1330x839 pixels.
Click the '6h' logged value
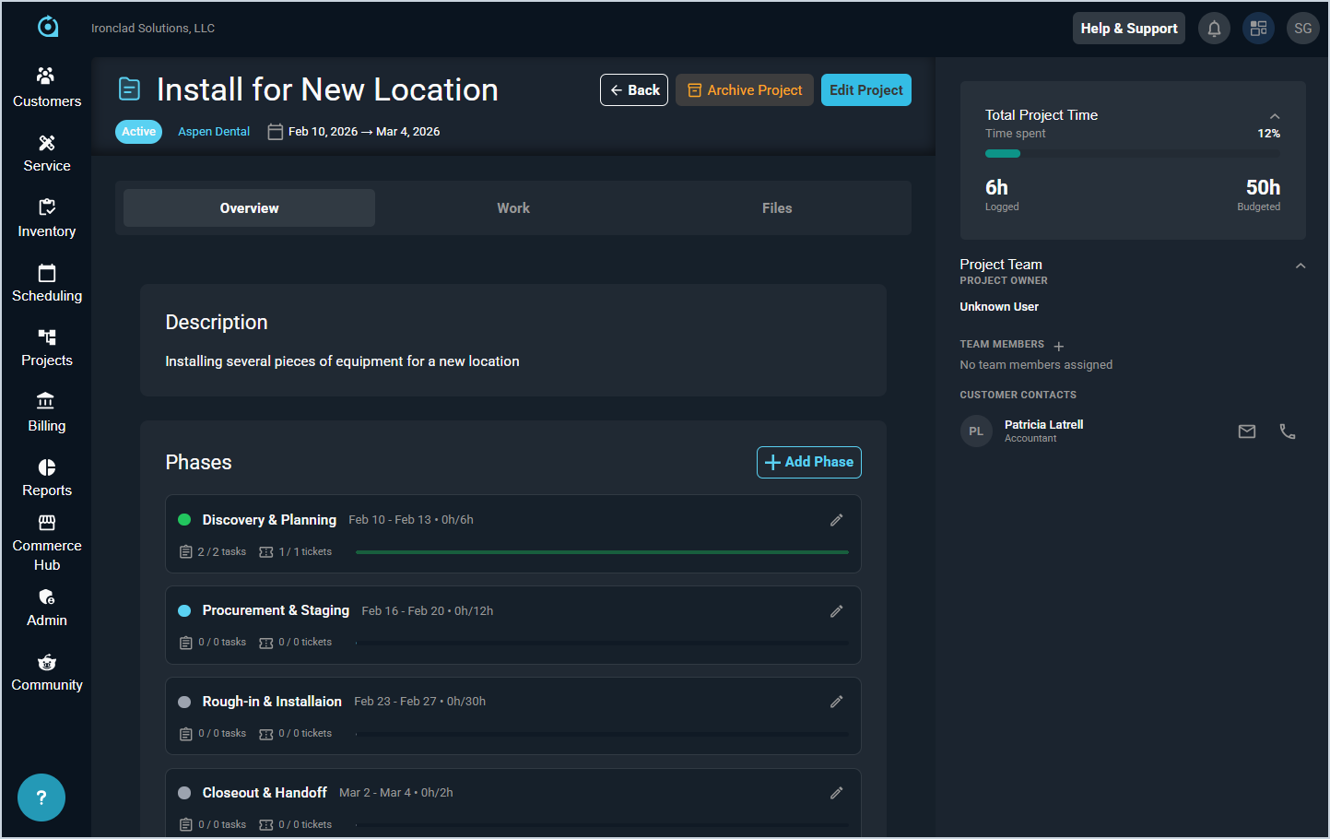pyautogui.click(x=996, y=187)
